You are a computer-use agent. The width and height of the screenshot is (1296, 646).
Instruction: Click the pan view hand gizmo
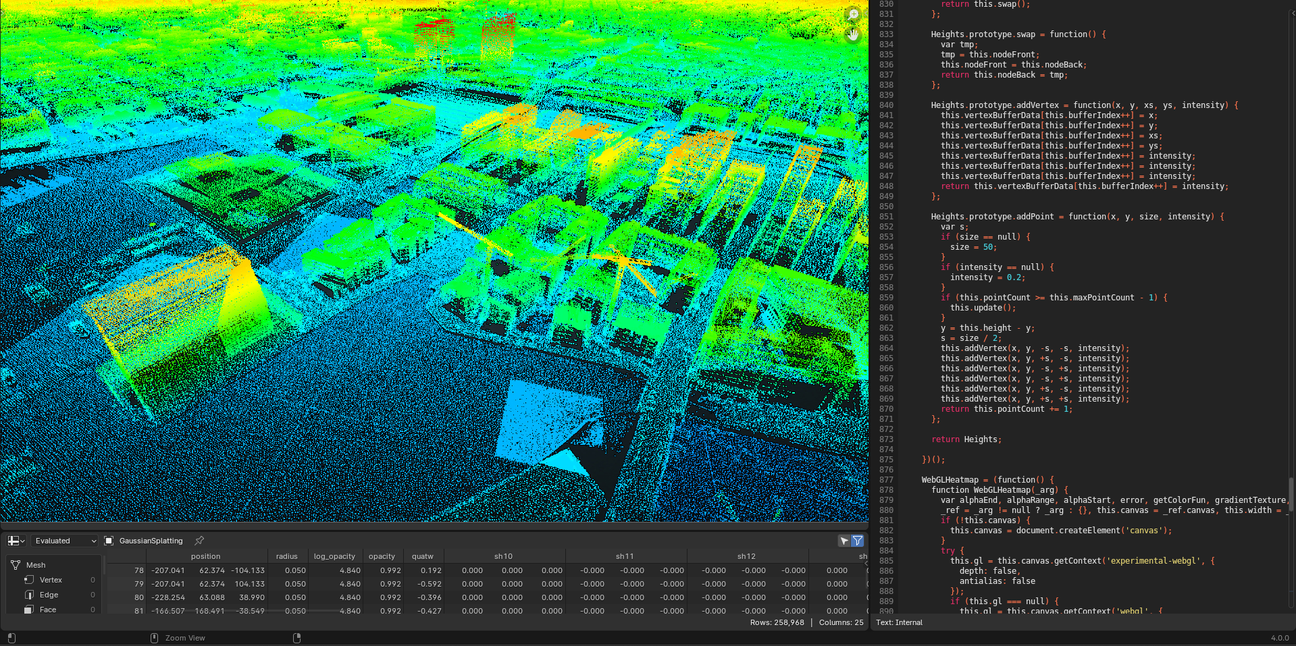(x=853, y=34)
